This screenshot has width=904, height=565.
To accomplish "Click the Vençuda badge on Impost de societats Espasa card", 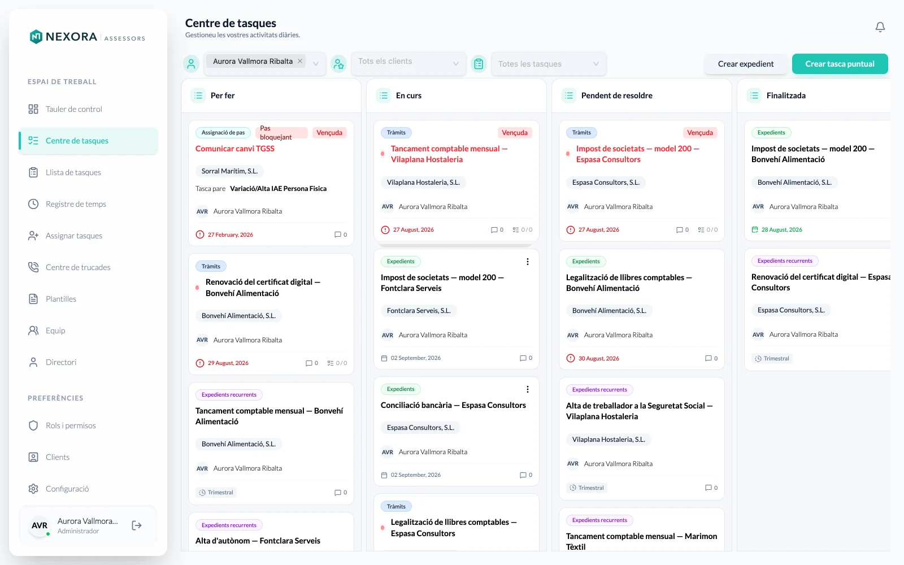I will (x=699, y=133).
